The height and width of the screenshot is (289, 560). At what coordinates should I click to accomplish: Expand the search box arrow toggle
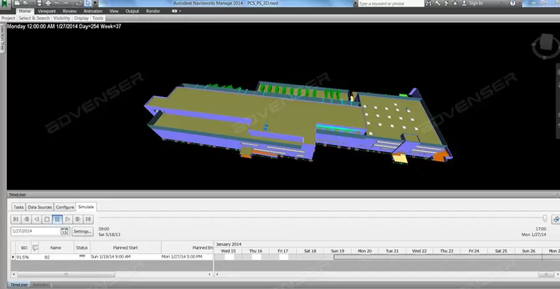pyautogui.click(x=355, y=4)
